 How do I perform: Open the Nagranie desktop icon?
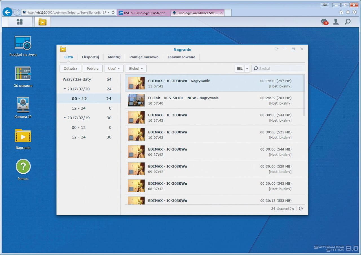click(x=23, y=136)
